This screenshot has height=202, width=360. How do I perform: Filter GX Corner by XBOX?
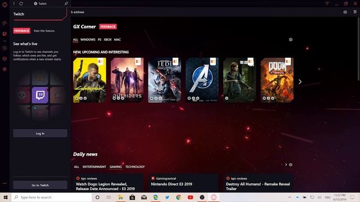pyautogui.click(x=107, y=40)
